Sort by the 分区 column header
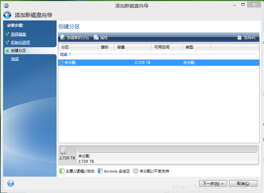The height and width of the screenshot is (193, 264). click(x=78, y=47)
